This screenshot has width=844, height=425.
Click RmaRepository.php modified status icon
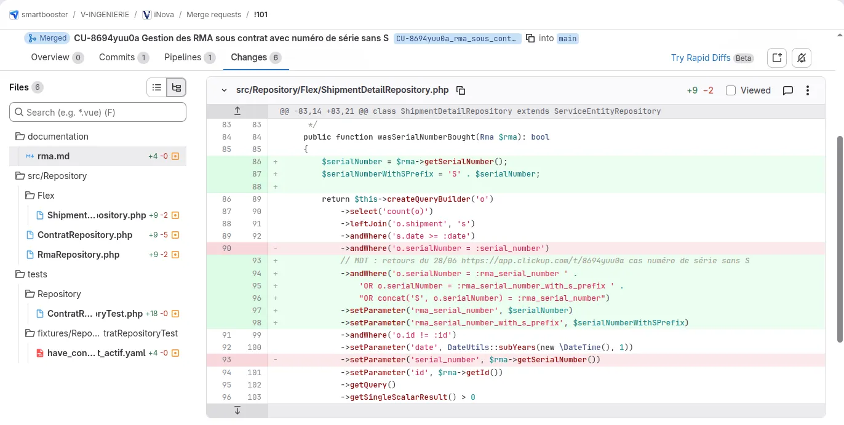(175, 255)
